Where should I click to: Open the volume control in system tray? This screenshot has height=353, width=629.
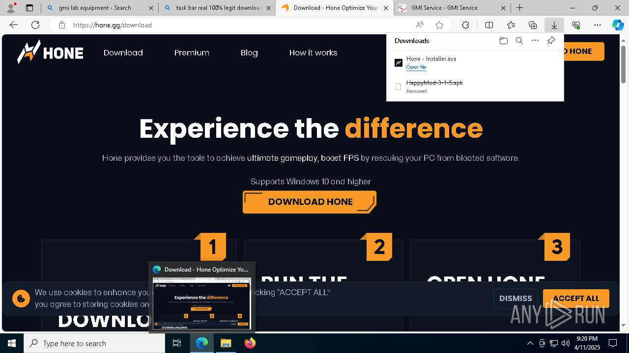click(x=565, y=343)
